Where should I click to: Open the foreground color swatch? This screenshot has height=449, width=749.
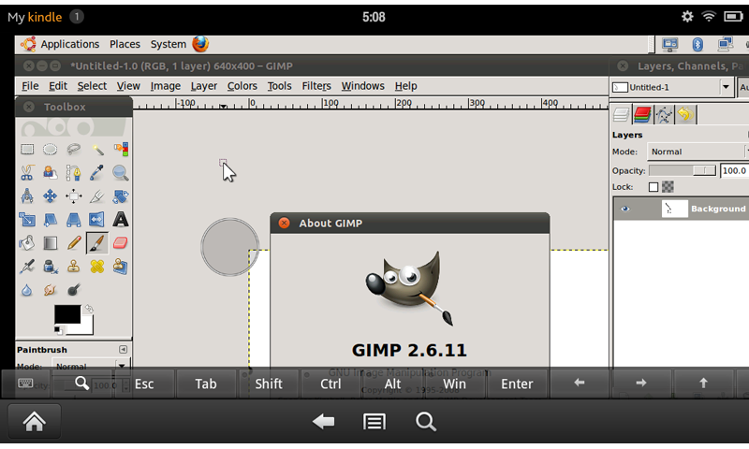(67, 315)
